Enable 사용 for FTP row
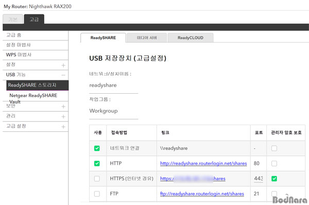 click(x=97, y=194)
